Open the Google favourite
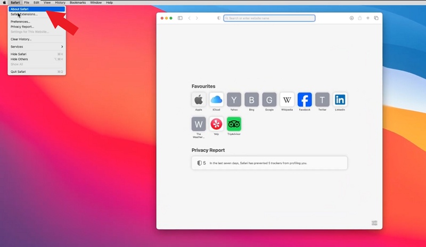The image size is (426, 247). [x=269, y=100]
